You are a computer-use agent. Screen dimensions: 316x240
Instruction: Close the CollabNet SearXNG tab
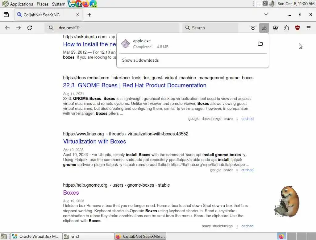coord(77,15)
